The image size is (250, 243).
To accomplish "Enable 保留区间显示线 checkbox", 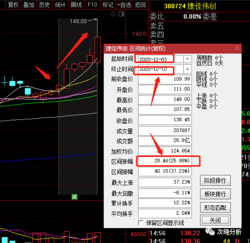I will (141, 223).
